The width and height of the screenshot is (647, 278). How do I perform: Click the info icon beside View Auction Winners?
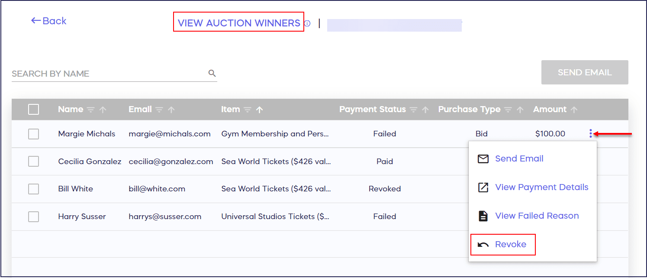pos(307,23)
